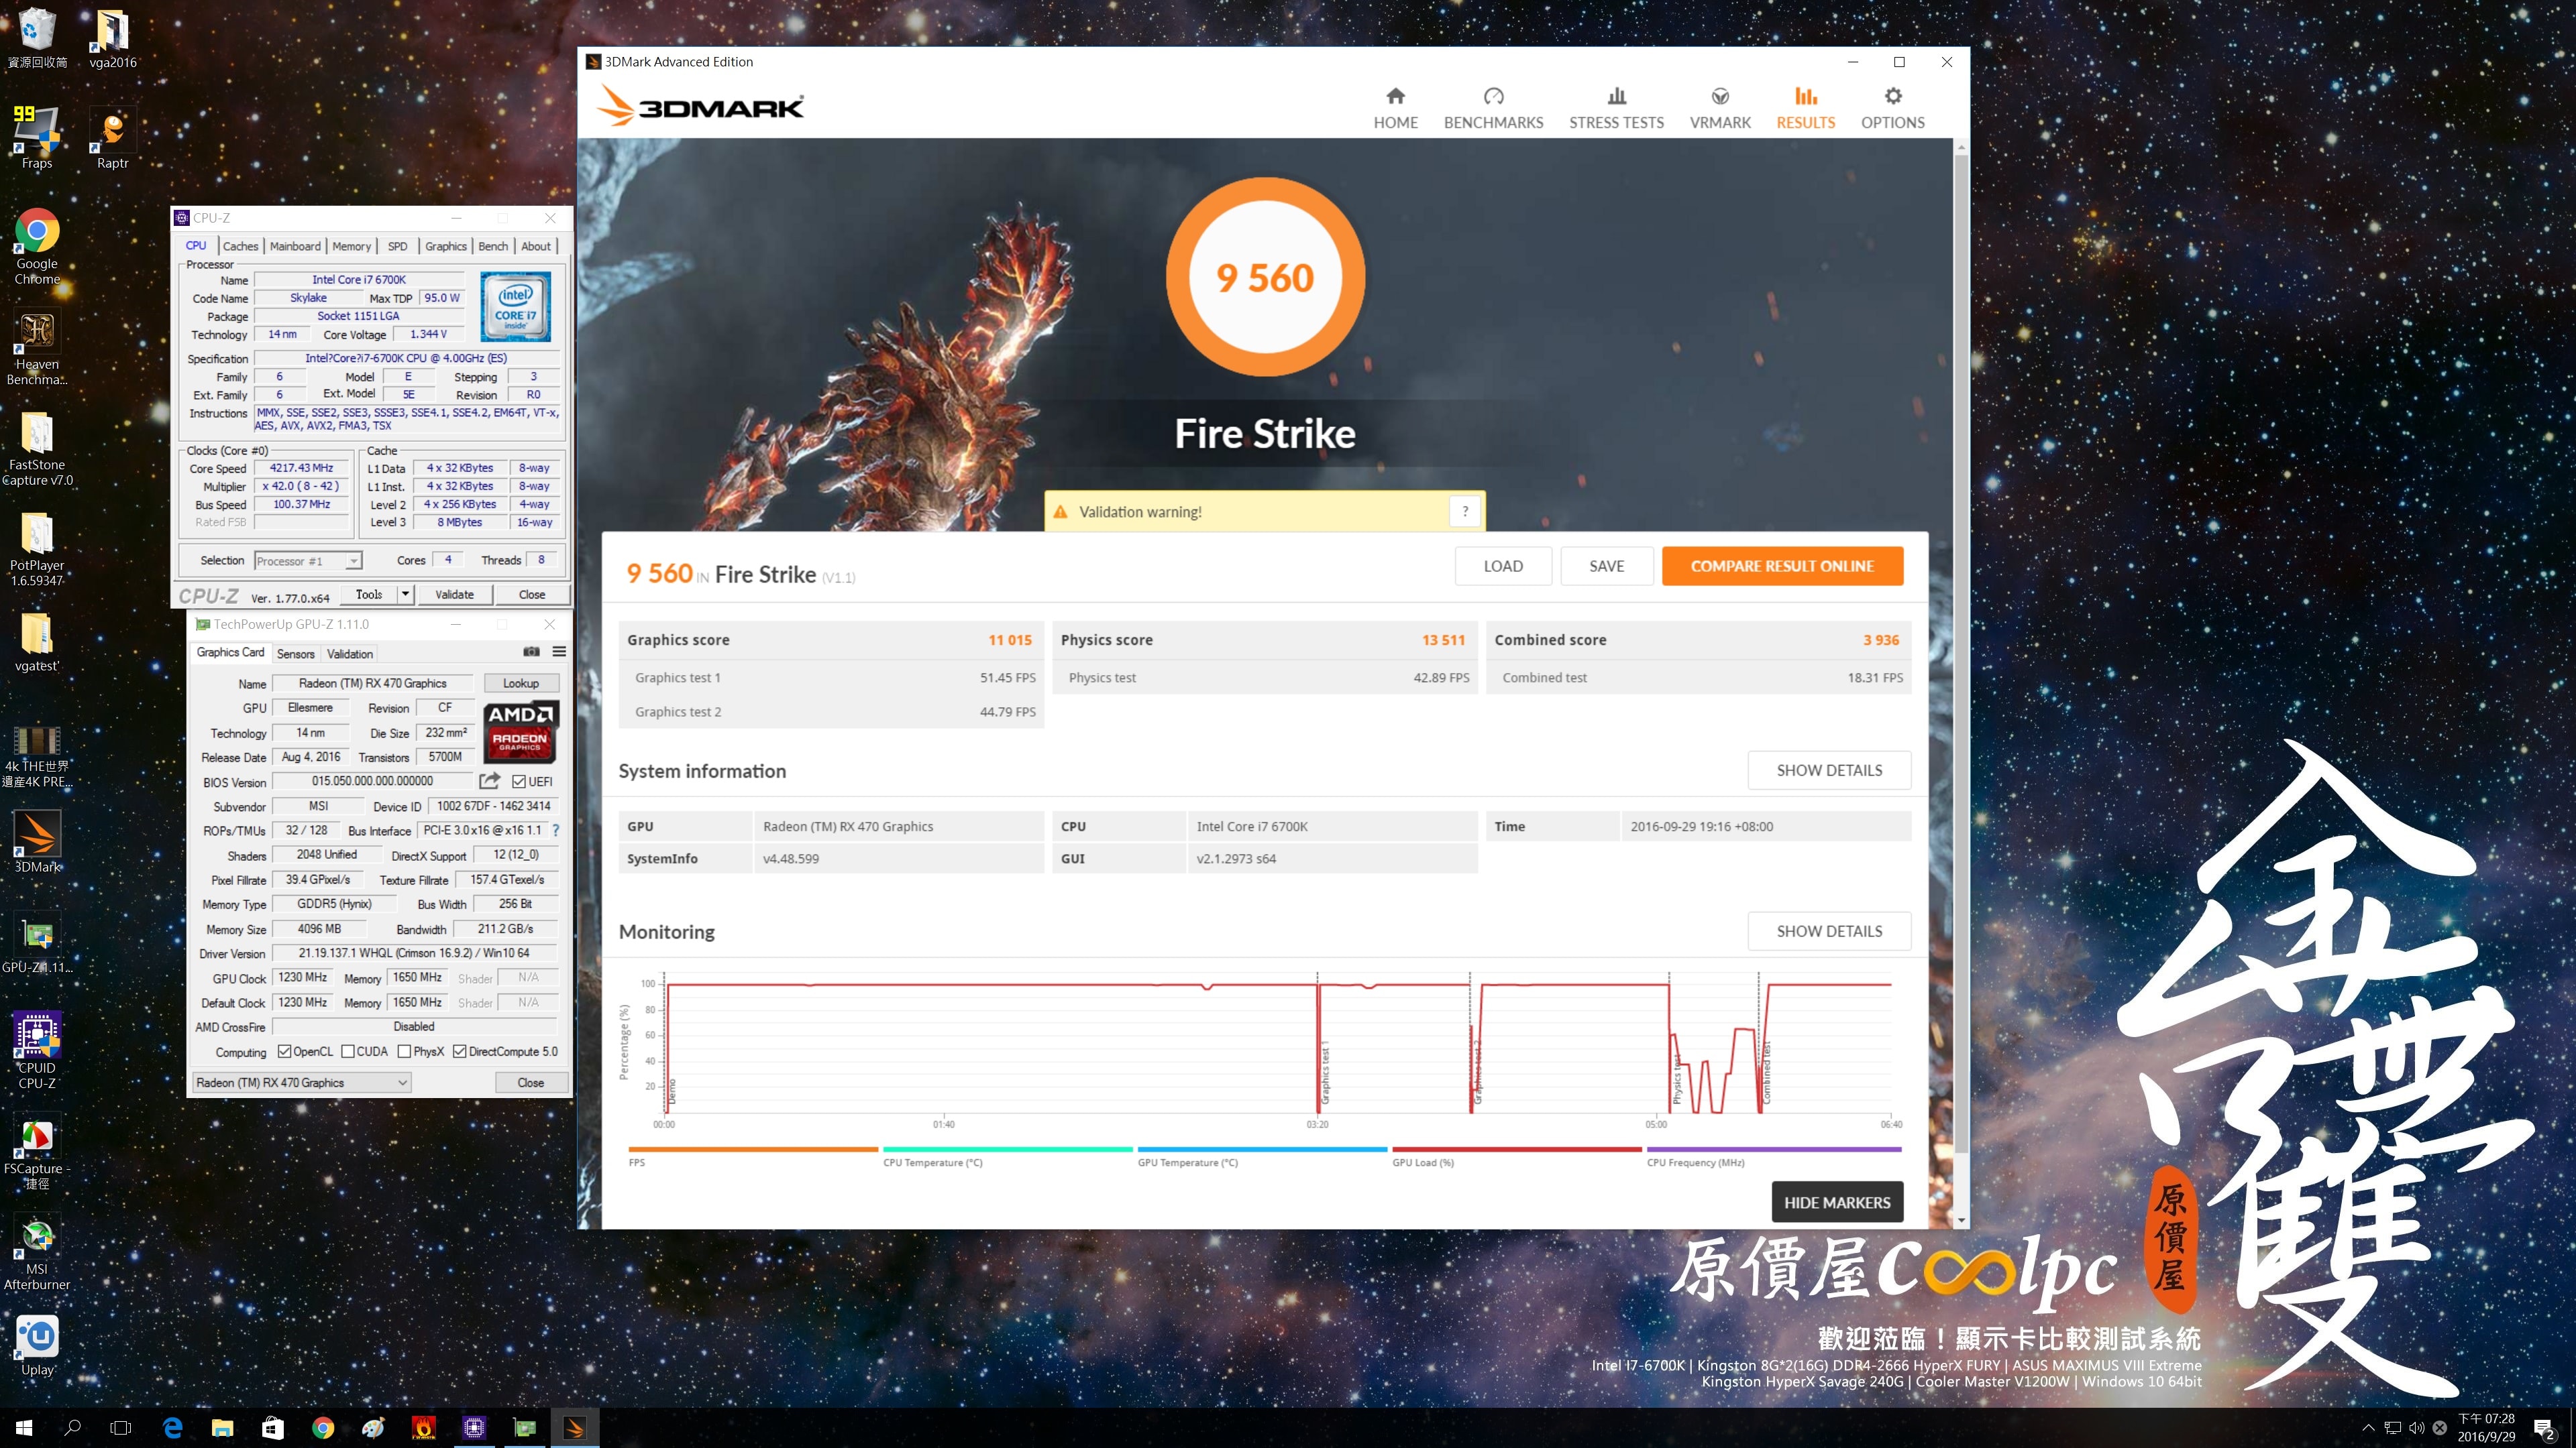
Task: Open the CPU-Z Tools dropdown arrow
Action: (405, 593)
